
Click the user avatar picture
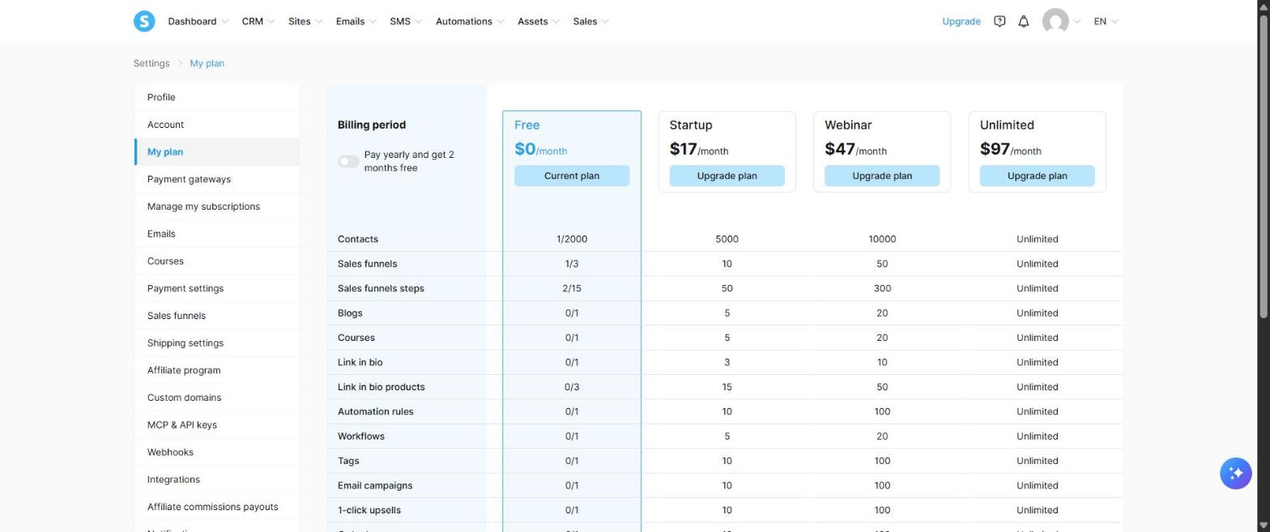[x=1055, y=21]
